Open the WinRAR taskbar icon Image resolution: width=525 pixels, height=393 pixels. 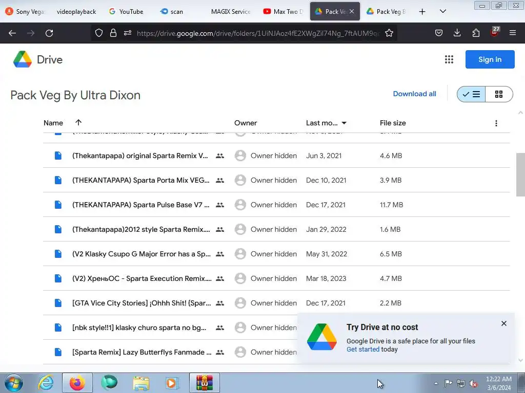pyautogui.click(x=205, y=383)
